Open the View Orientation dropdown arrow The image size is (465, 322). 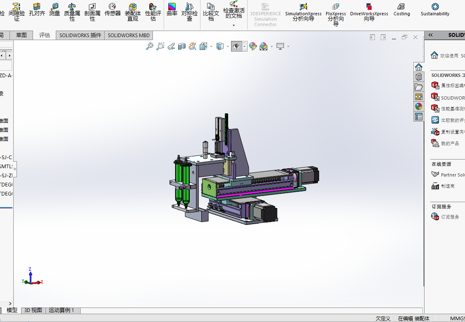pos(211,47)
